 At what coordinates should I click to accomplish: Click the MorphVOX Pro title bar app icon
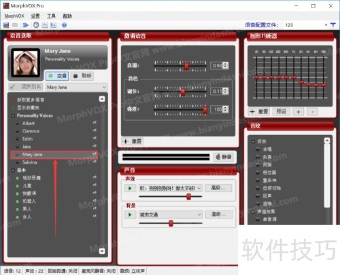point(6,6)
